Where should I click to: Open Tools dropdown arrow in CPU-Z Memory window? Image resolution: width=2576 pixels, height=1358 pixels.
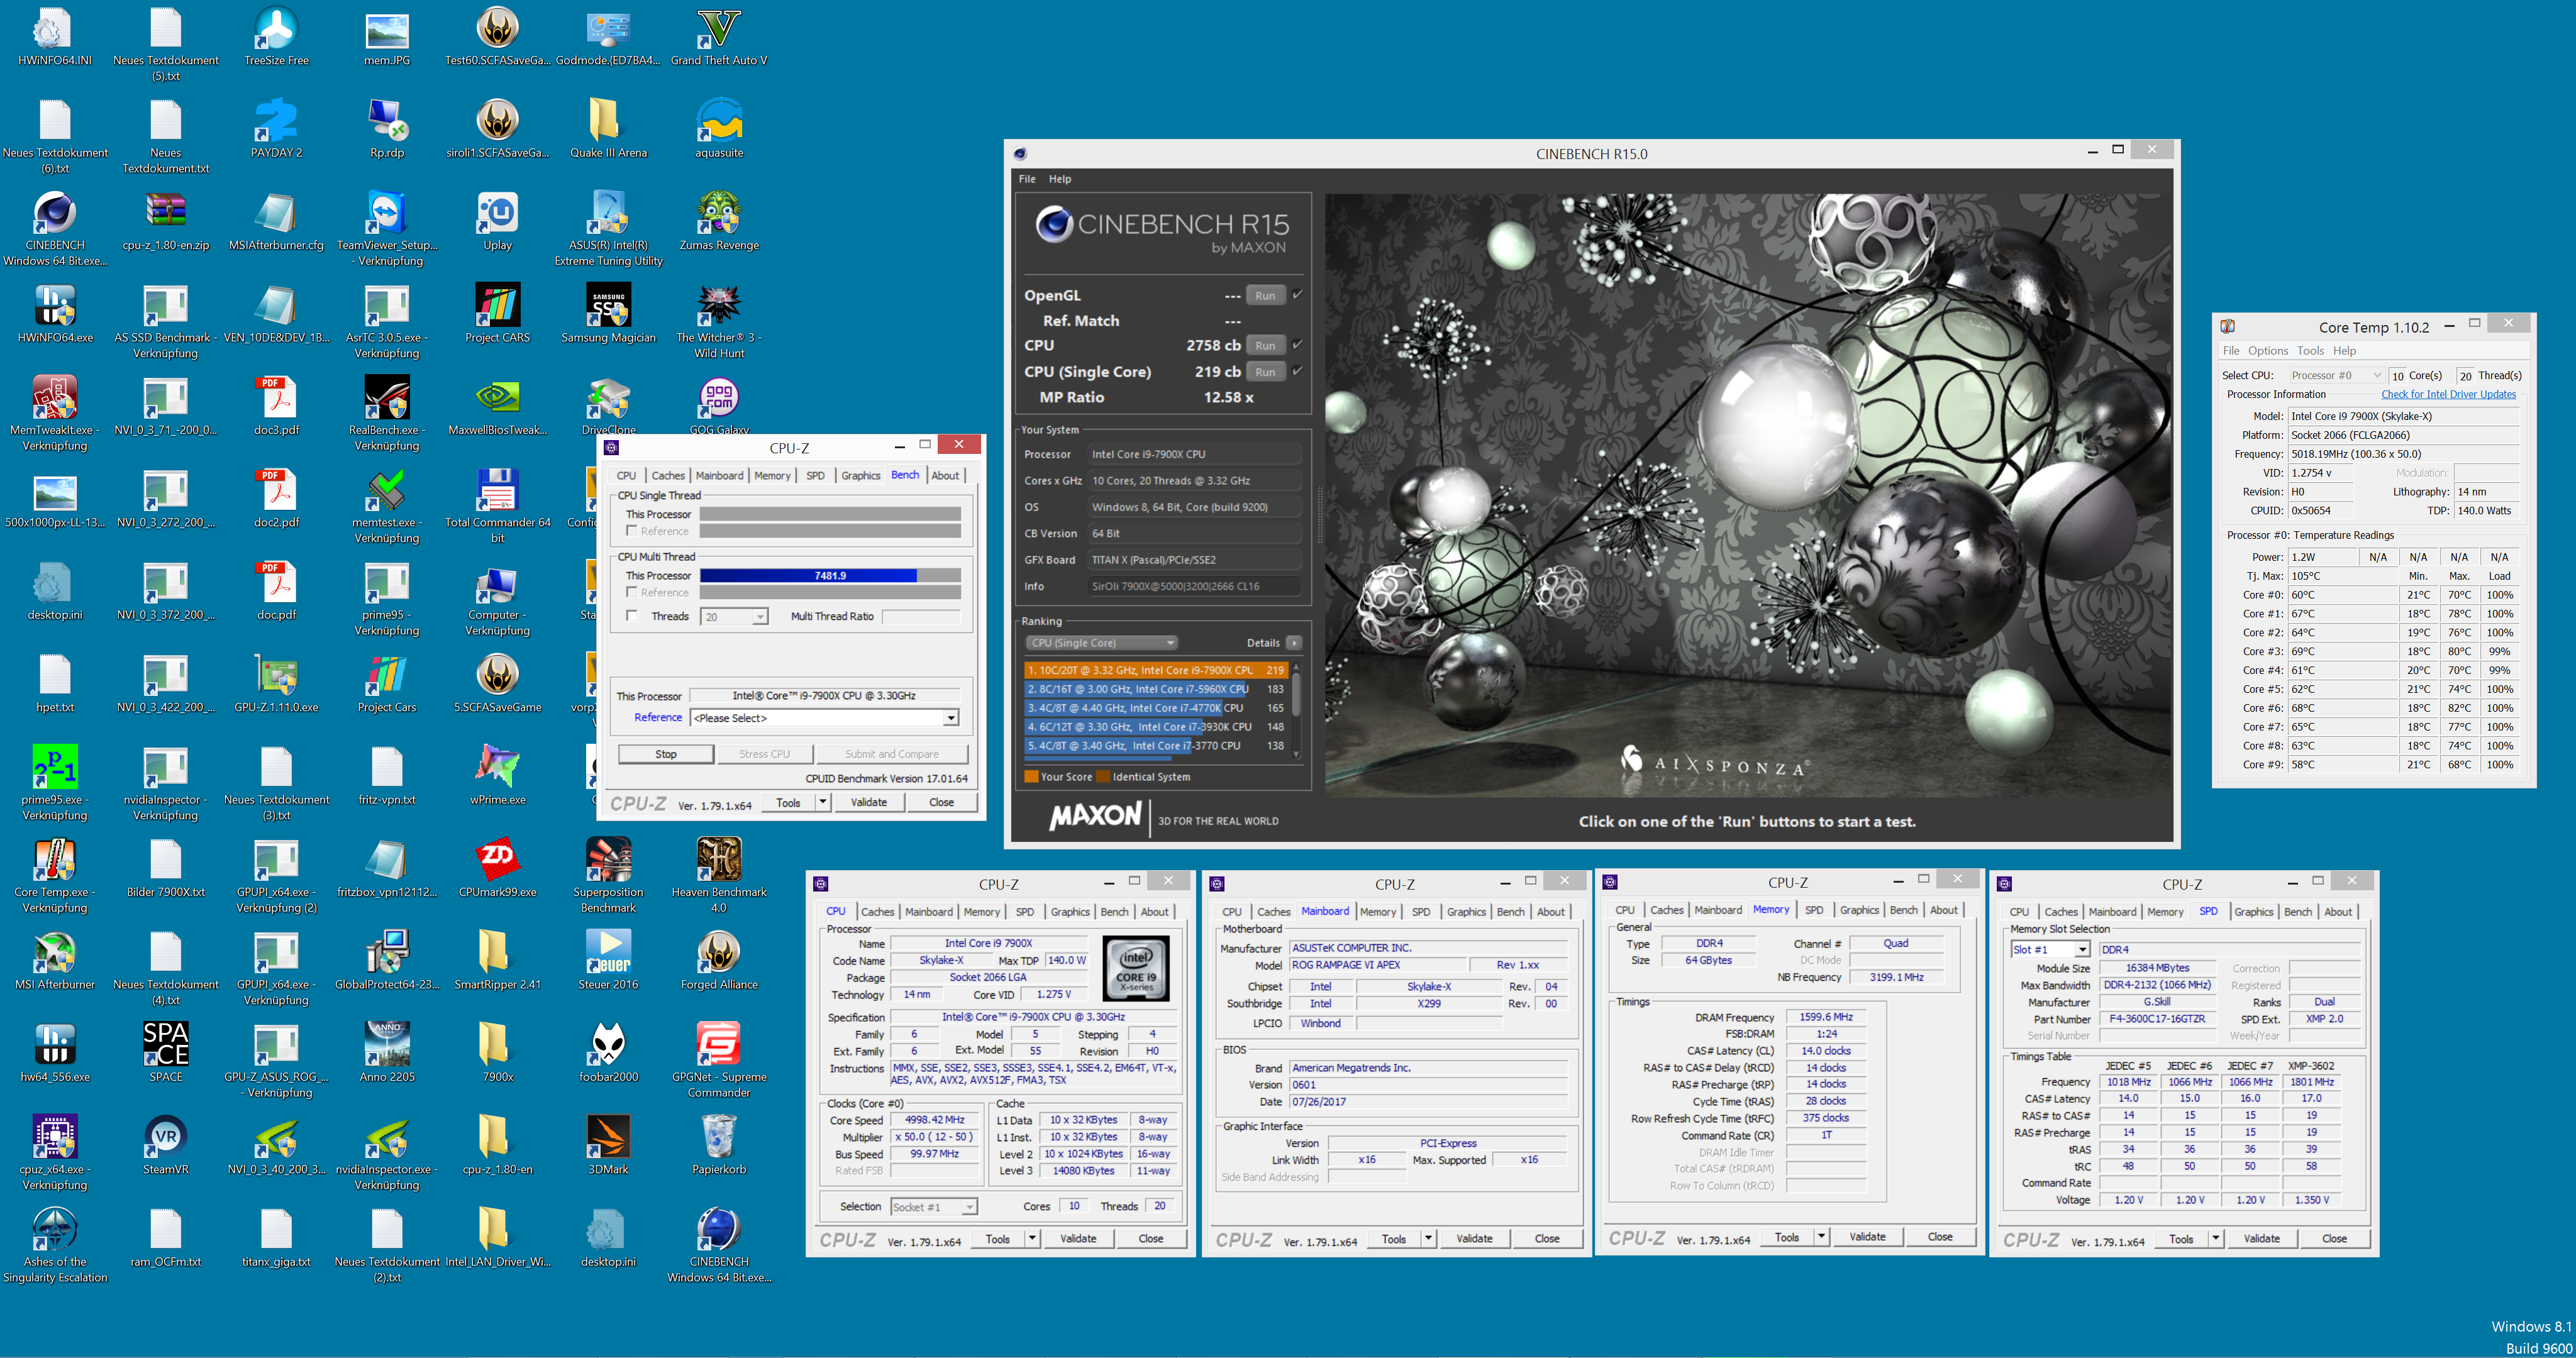[1821, 1237]
